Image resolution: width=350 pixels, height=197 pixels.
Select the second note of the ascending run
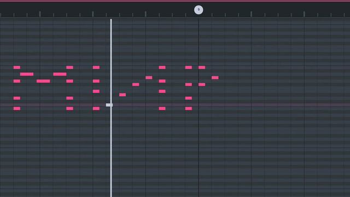click(x=136, y=84)
